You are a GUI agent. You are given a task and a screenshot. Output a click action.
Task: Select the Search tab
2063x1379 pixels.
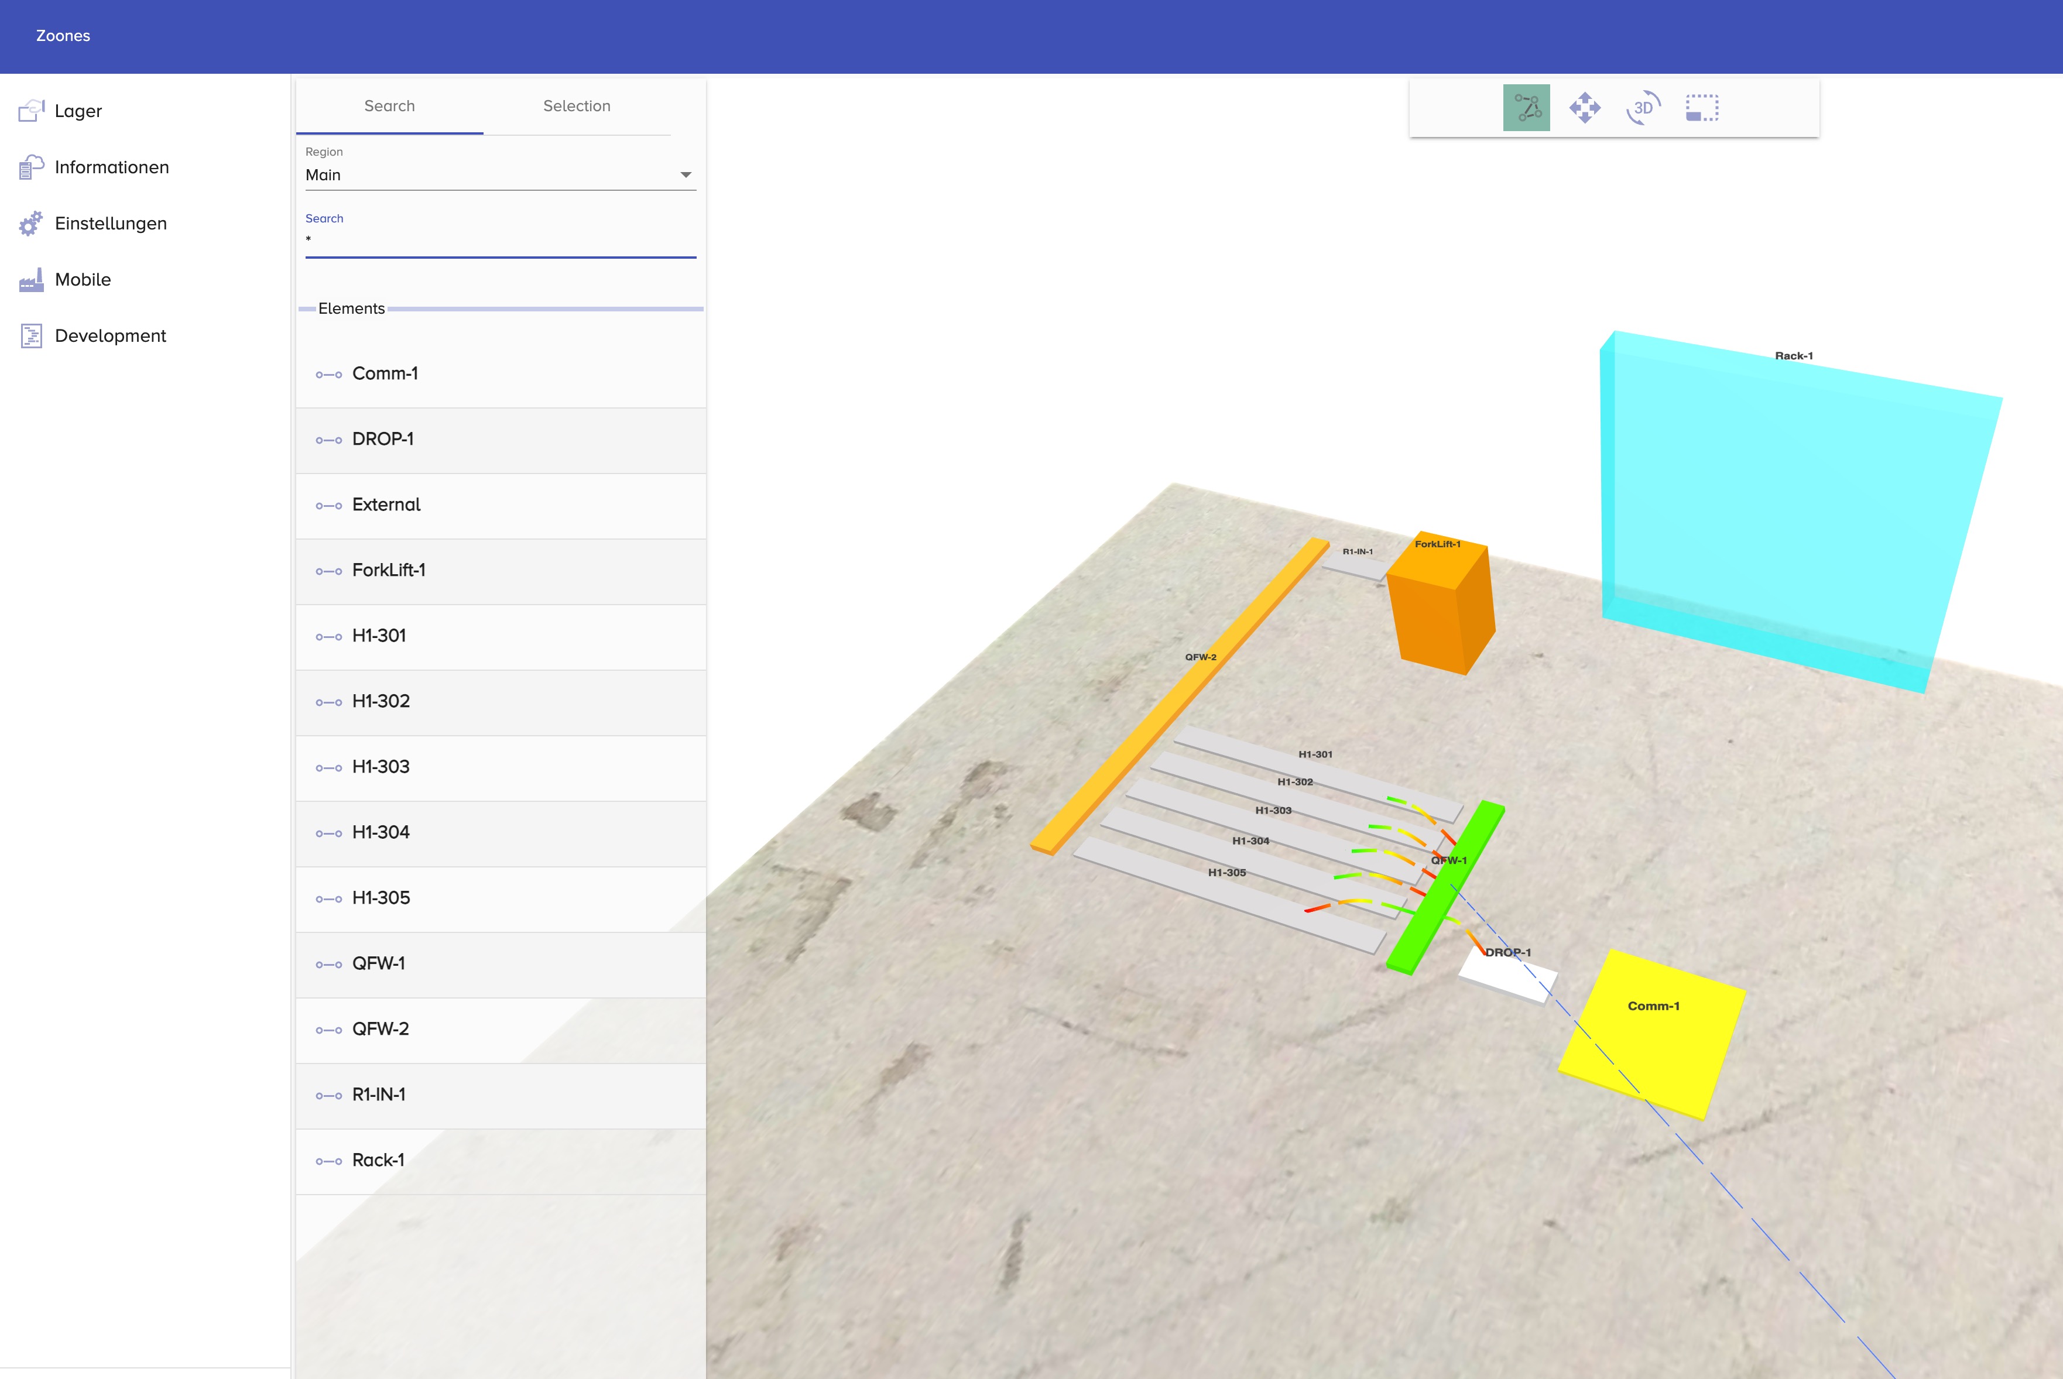click(x=389, y=107)
